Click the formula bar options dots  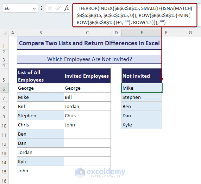[42, 8]
